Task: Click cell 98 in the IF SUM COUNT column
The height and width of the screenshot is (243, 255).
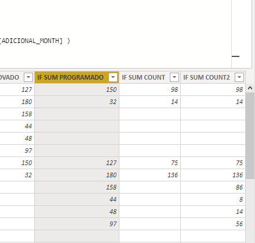Action: point(150,90)
